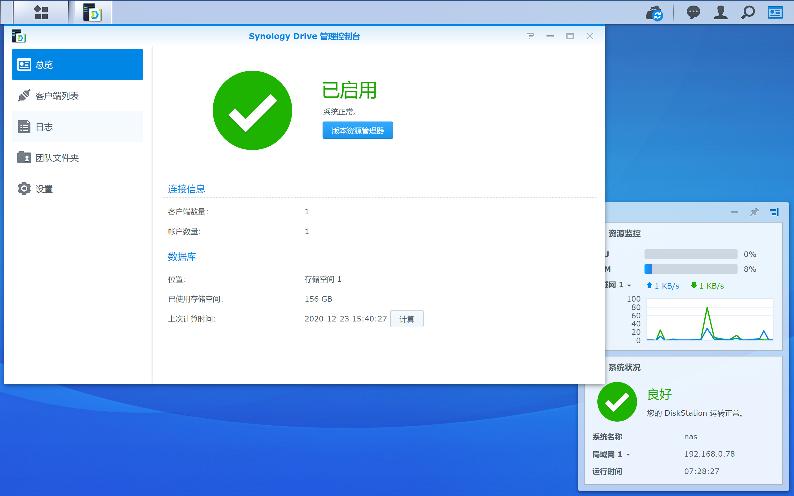Click the 数据库 section heading
The height and width of the screenshot is (496, 794).
182,257
